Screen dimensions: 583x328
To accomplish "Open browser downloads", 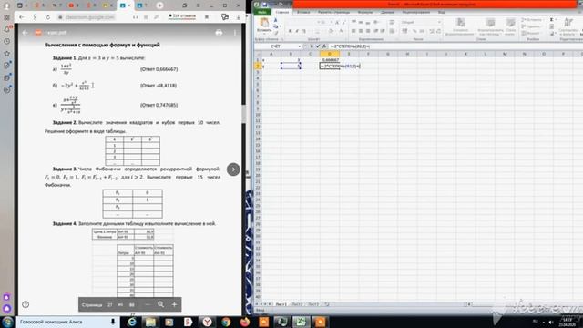I will (x=239, y=17).
